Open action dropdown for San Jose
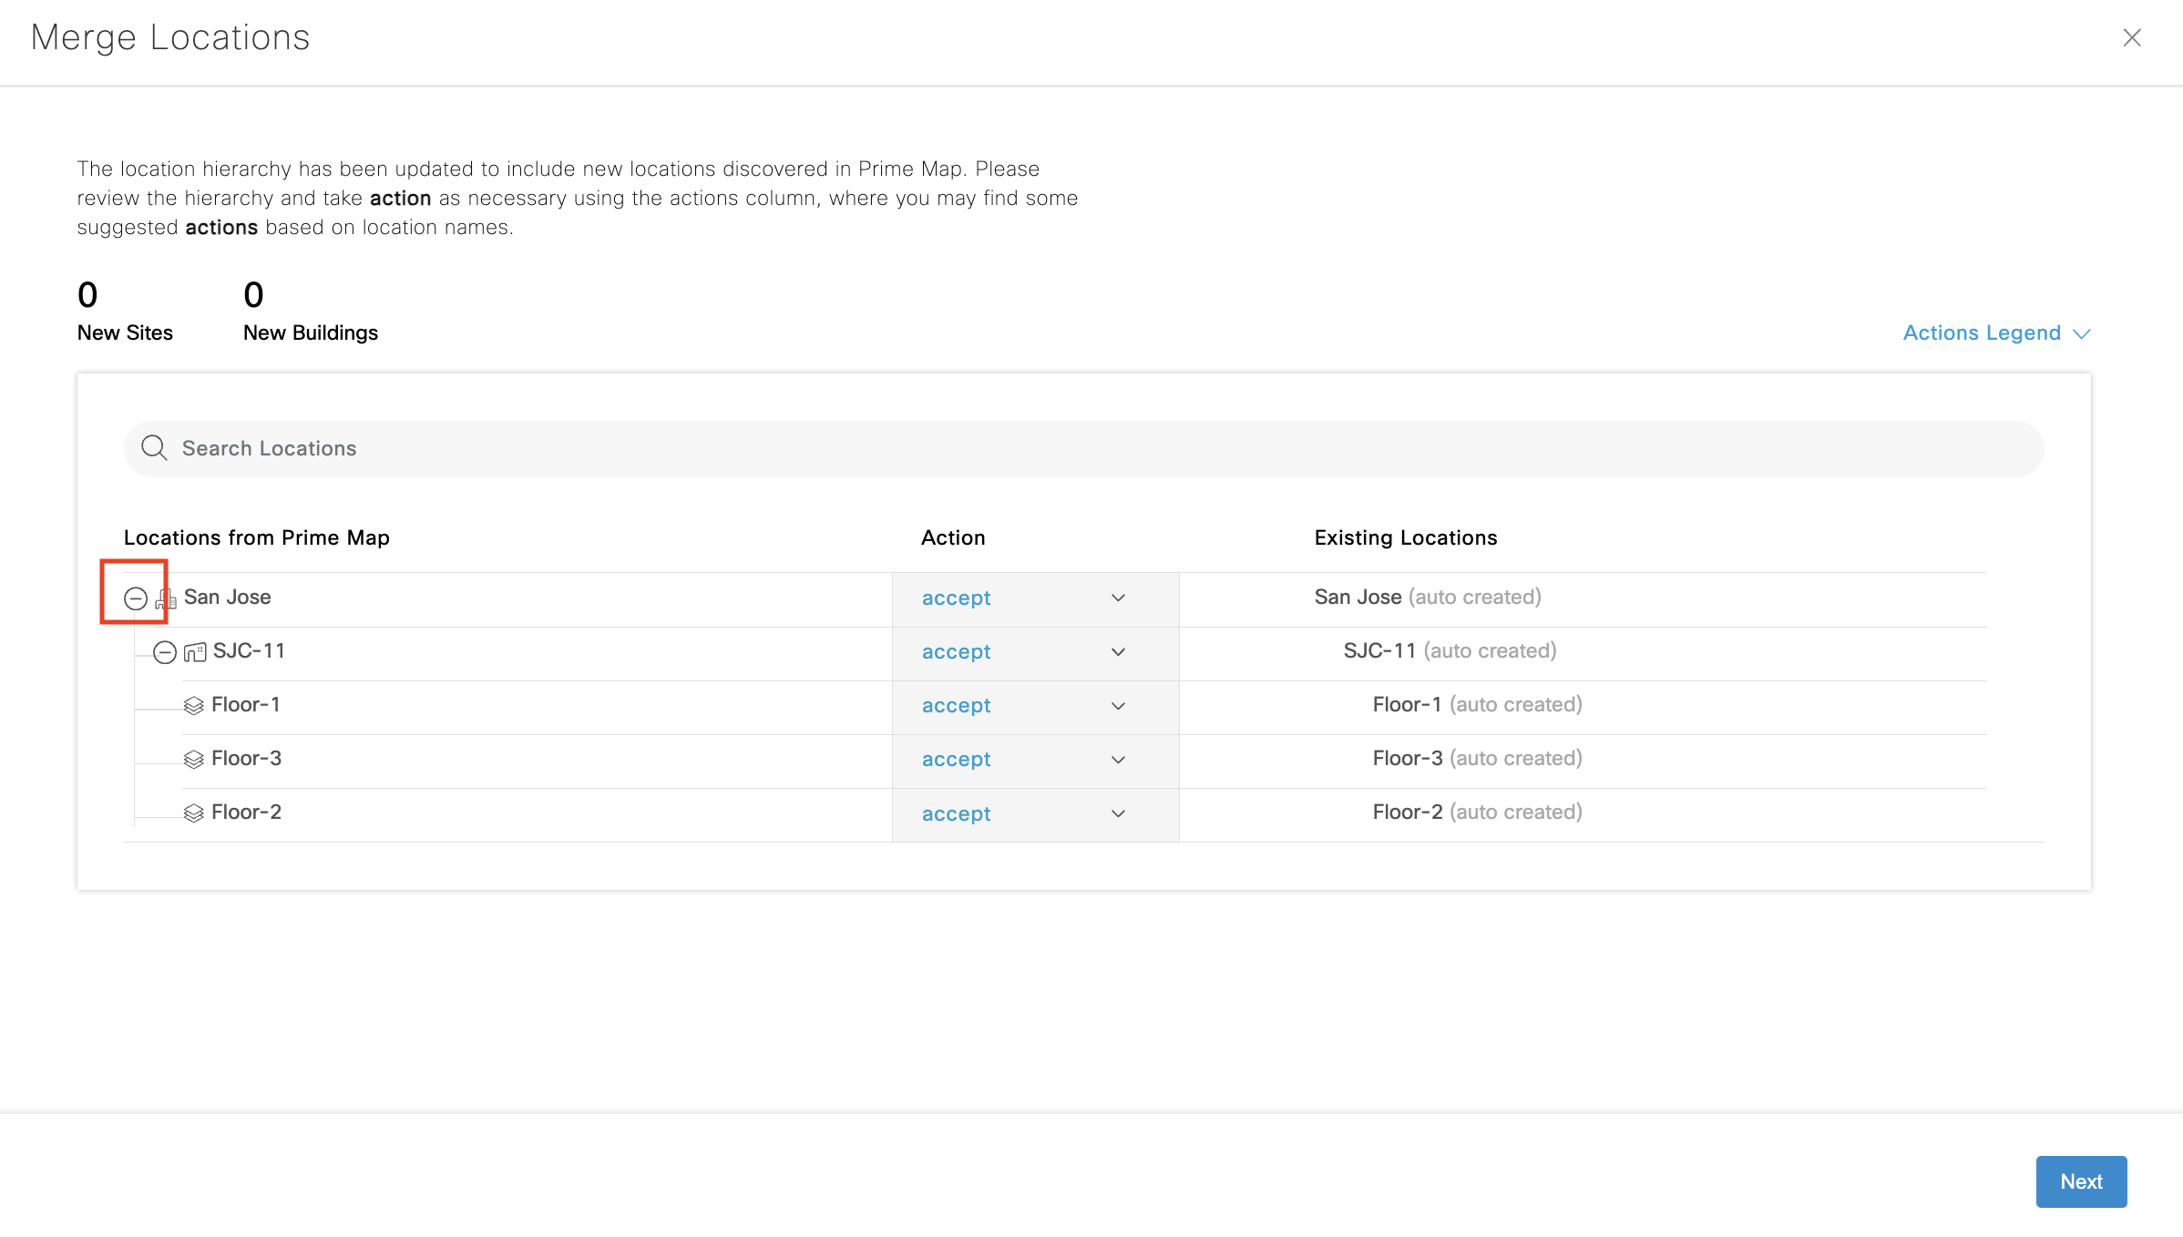This screenshot has width=2183, height=1237. click(1118, 598)
